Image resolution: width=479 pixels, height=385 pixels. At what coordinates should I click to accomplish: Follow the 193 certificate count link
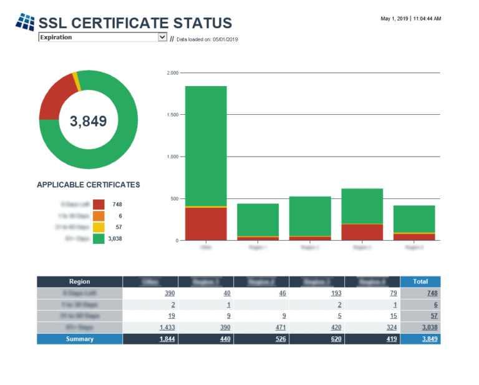[336, 293]
